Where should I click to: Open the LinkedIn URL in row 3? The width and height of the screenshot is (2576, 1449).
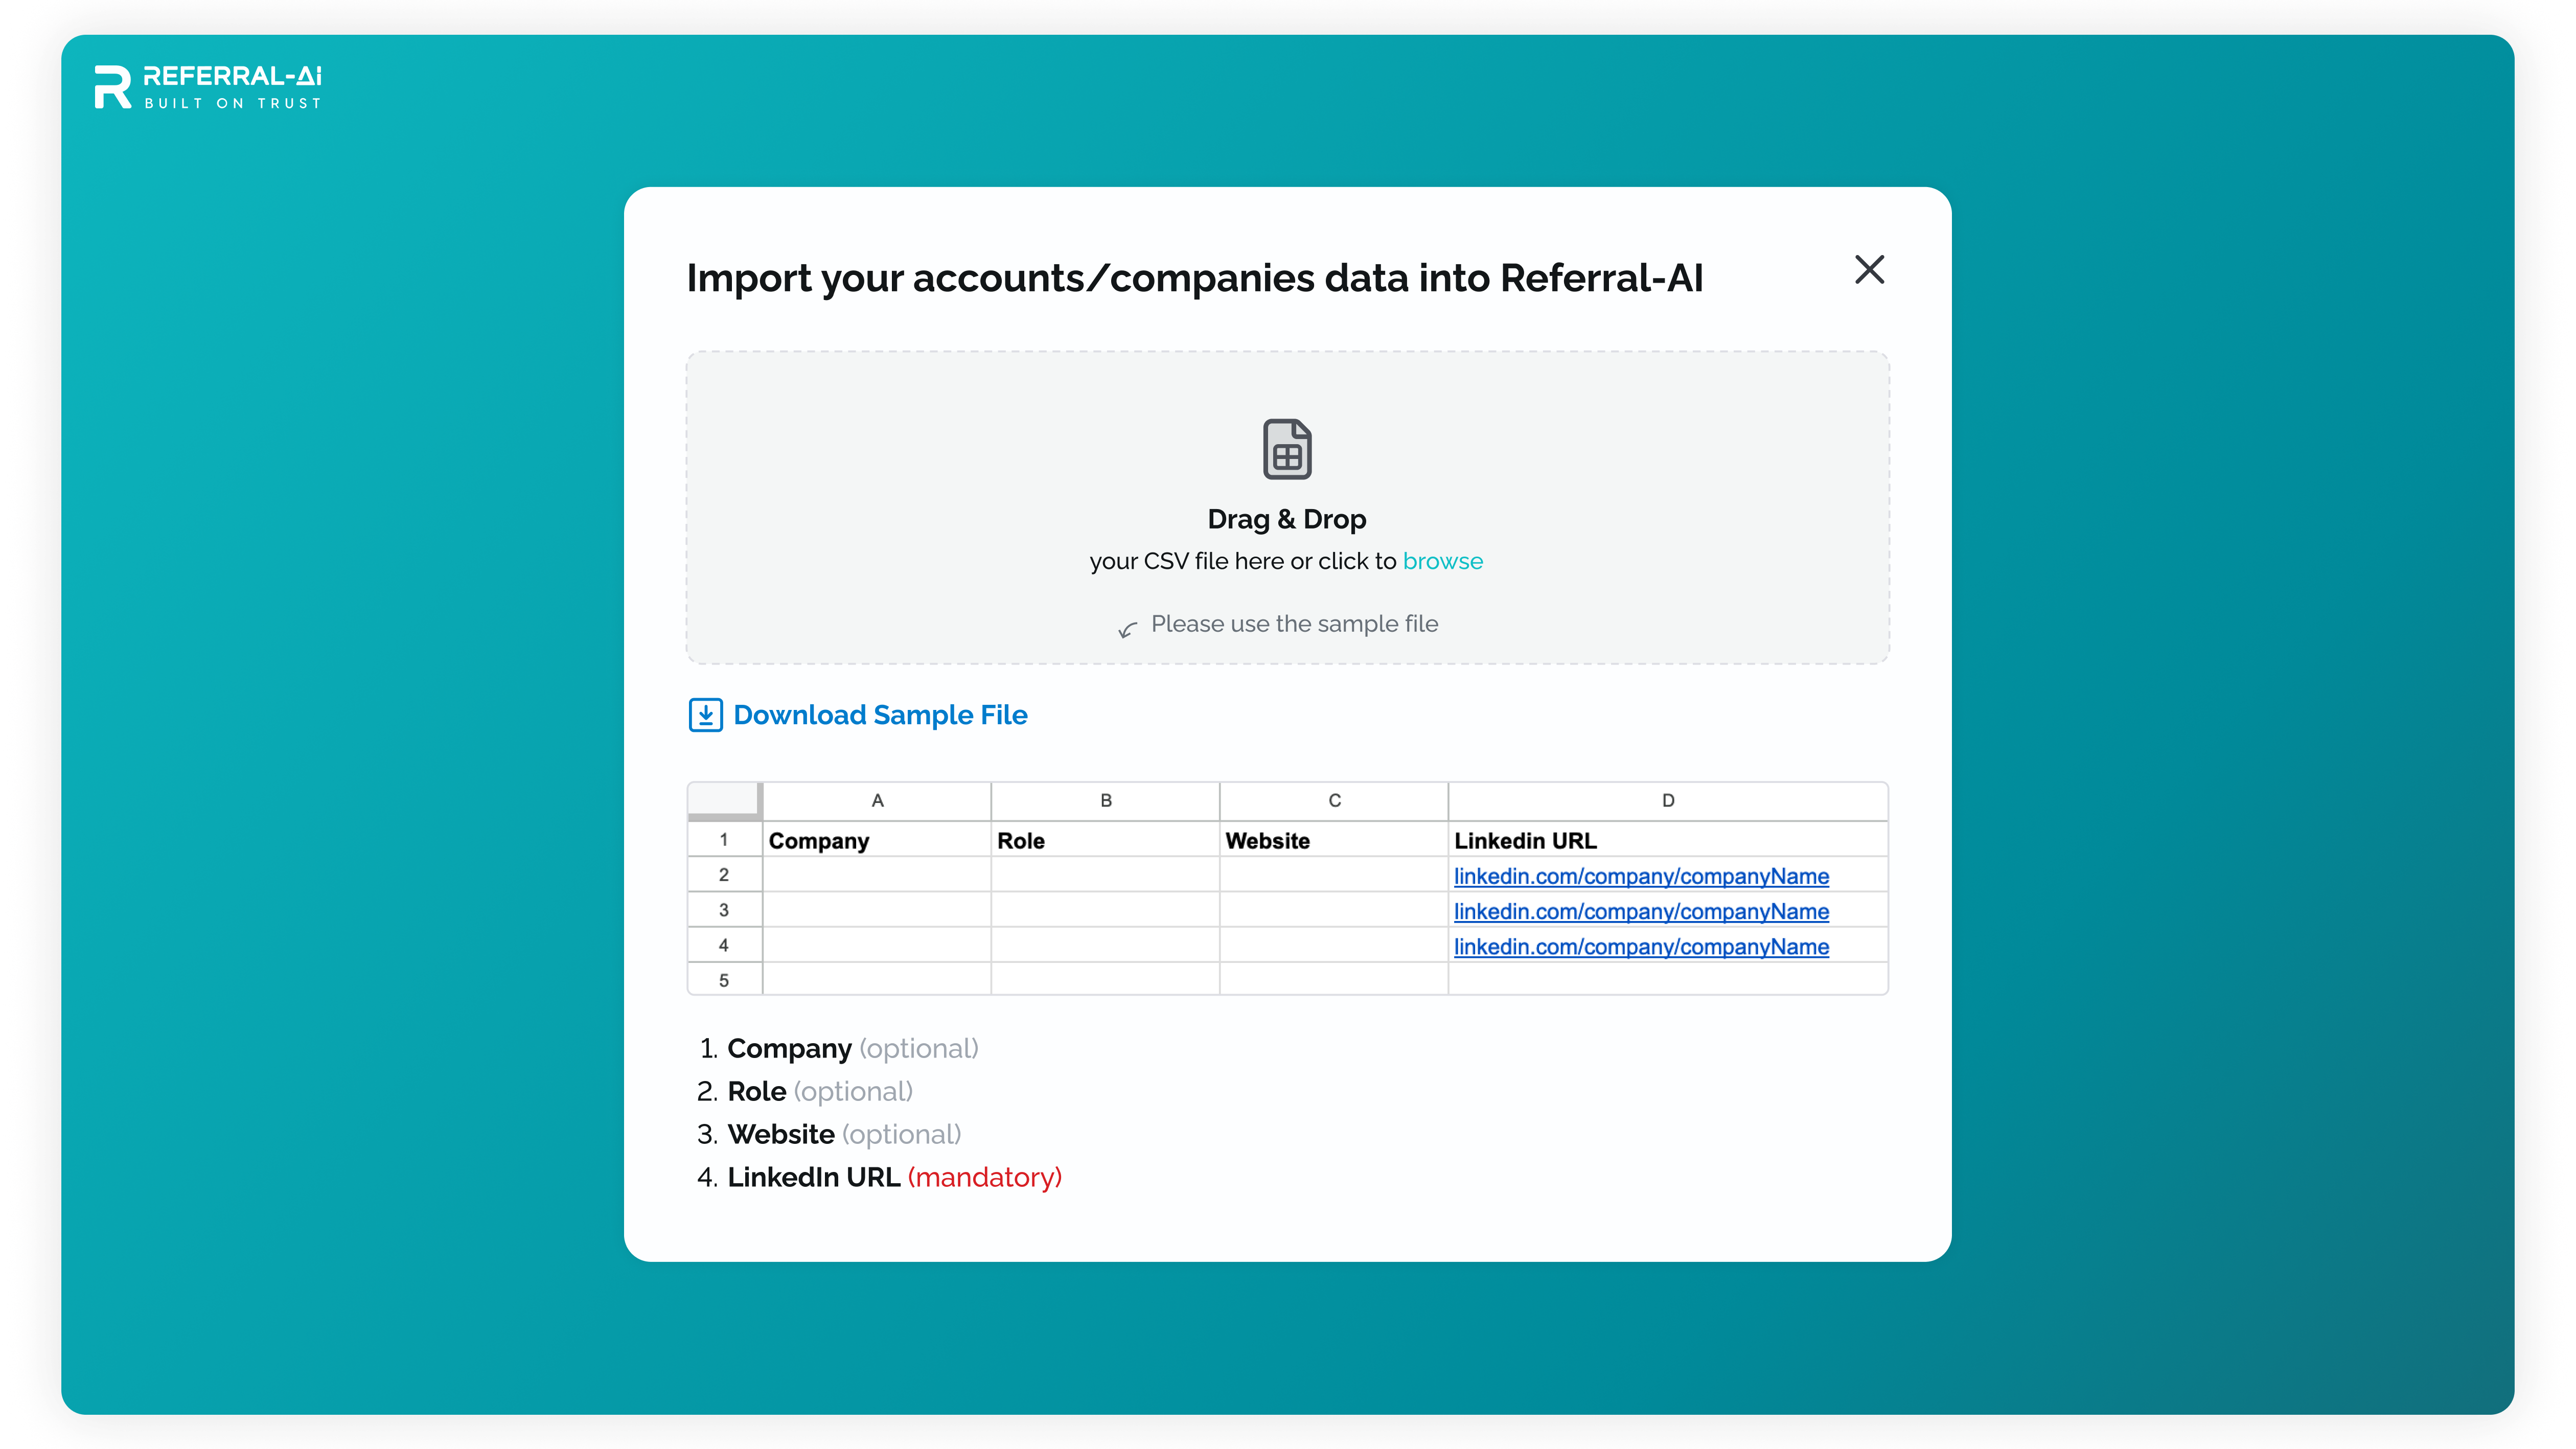(1641, 911)
